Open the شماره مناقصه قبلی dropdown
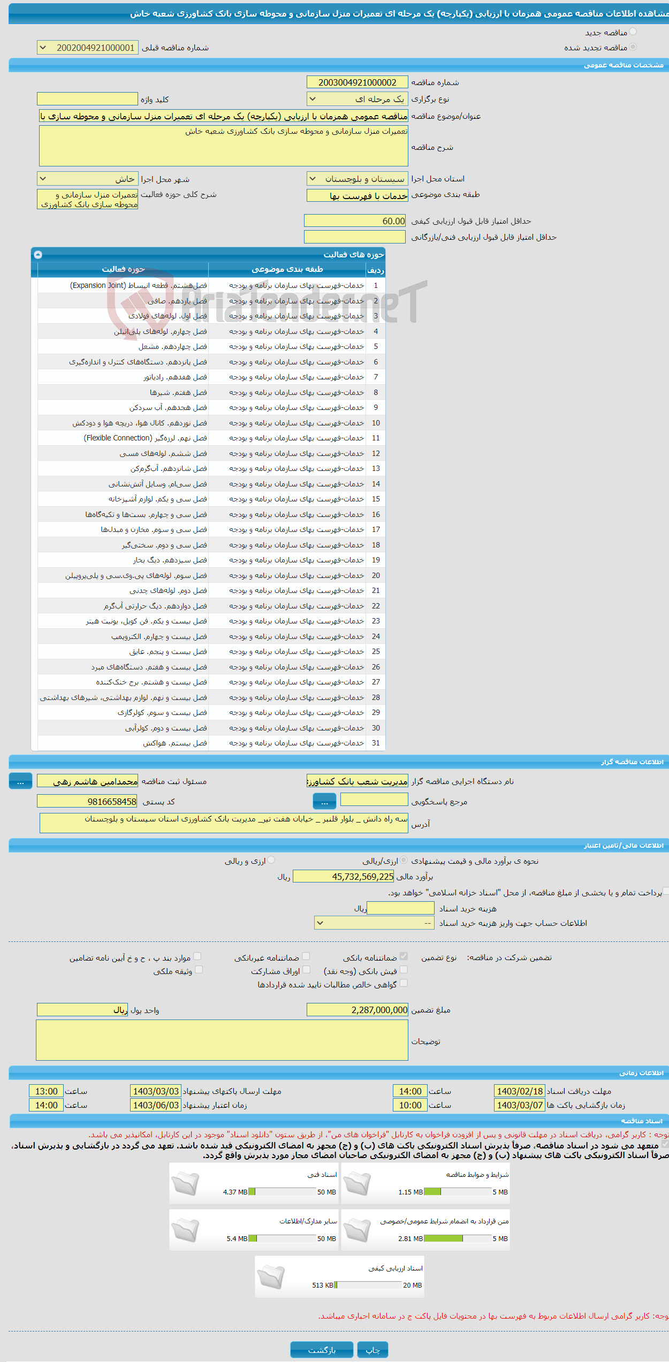Image resolution: width=669 pixels, height=1362 pixels. tap(88, 48)
